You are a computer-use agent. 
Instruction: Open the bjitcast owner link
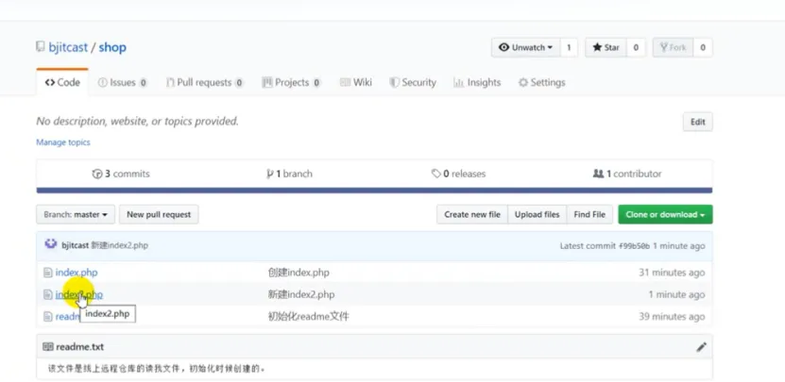point(68,47)
